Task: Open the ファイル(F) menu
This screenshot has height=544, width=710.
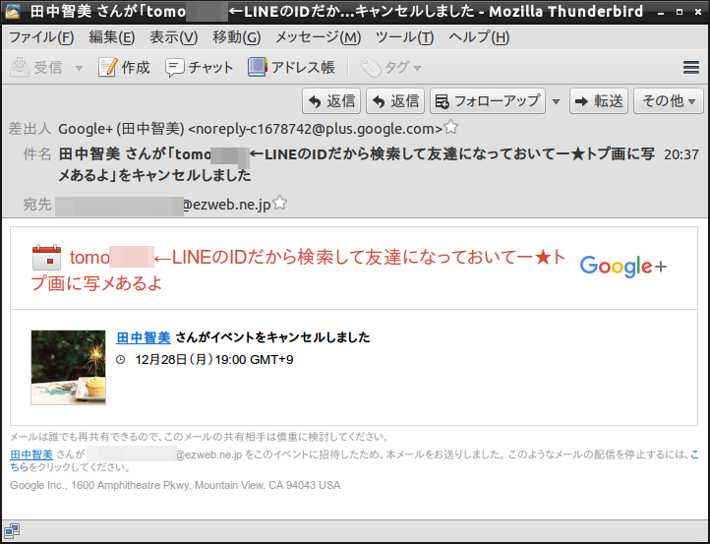Action: [41, 37]
